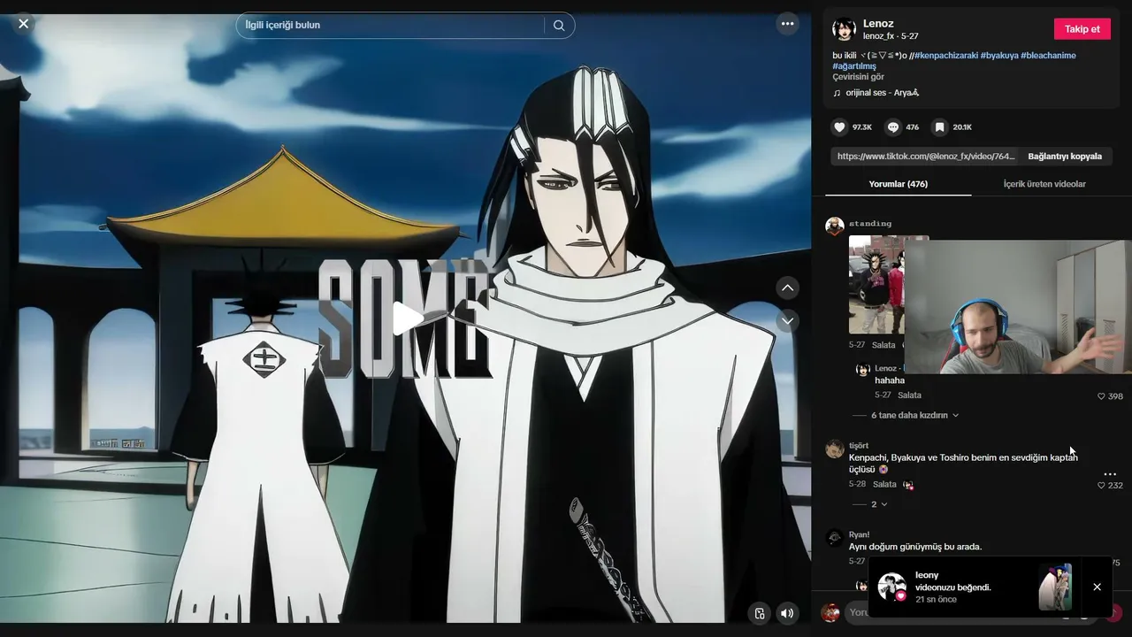Like Lenoz's hahaha reply with the heart

1101,396
